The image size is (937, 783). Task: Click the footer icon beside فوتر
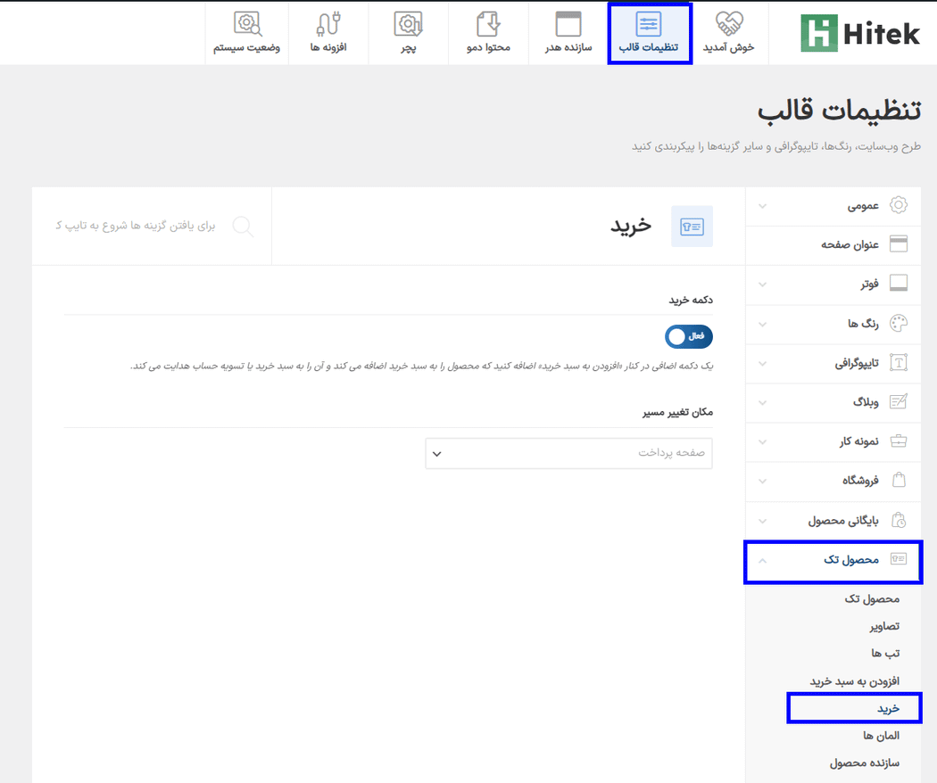[x=899, y=283]
